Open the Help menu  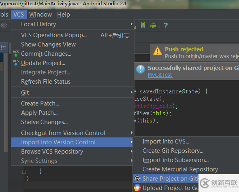pyautogui.click(x=64, y=15)
